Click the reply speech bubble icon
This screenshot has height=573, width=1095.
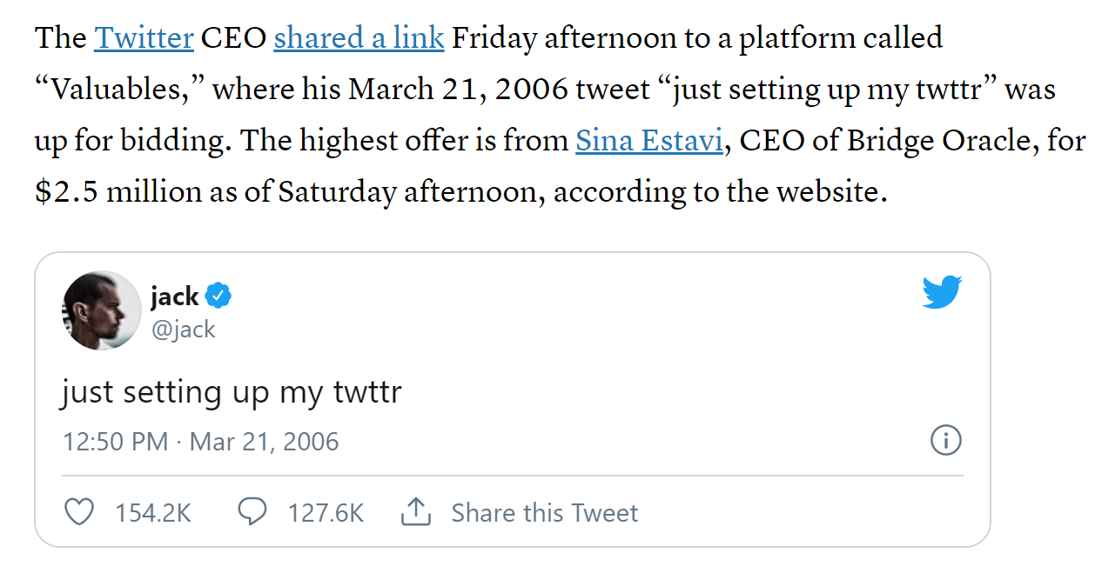point(252,512)
